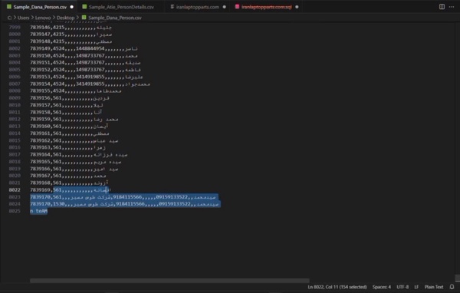Click the row starting 7839162,561
The image size is (460, 293).
(x=74, y=140)
